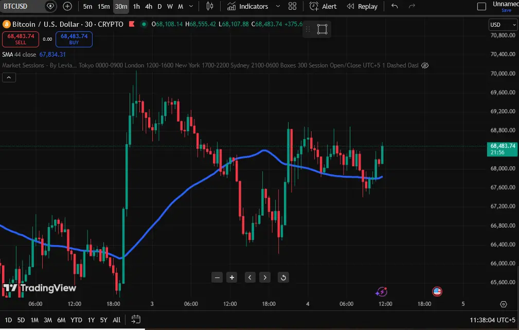Click the drag handle of floating toolbar
This screenshot has height=330, width=519.
point(308,29)
